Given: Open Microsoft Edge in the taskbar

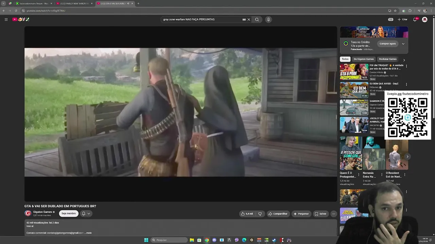Looking at the screenshot, I should 244,240.
